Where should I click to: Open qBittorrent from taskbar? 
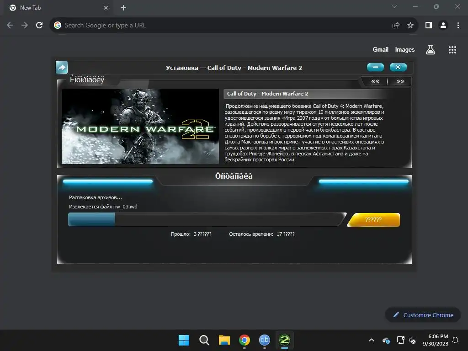pyautogui.click(x=265, y=340)
